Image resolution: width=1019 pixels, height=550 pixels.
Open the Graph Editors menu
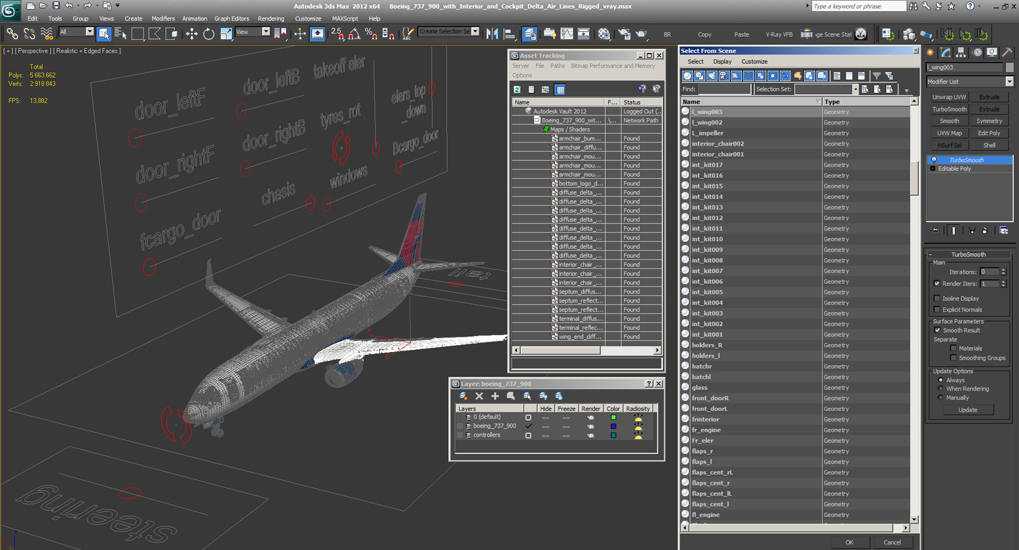click(x=231, y=19)
